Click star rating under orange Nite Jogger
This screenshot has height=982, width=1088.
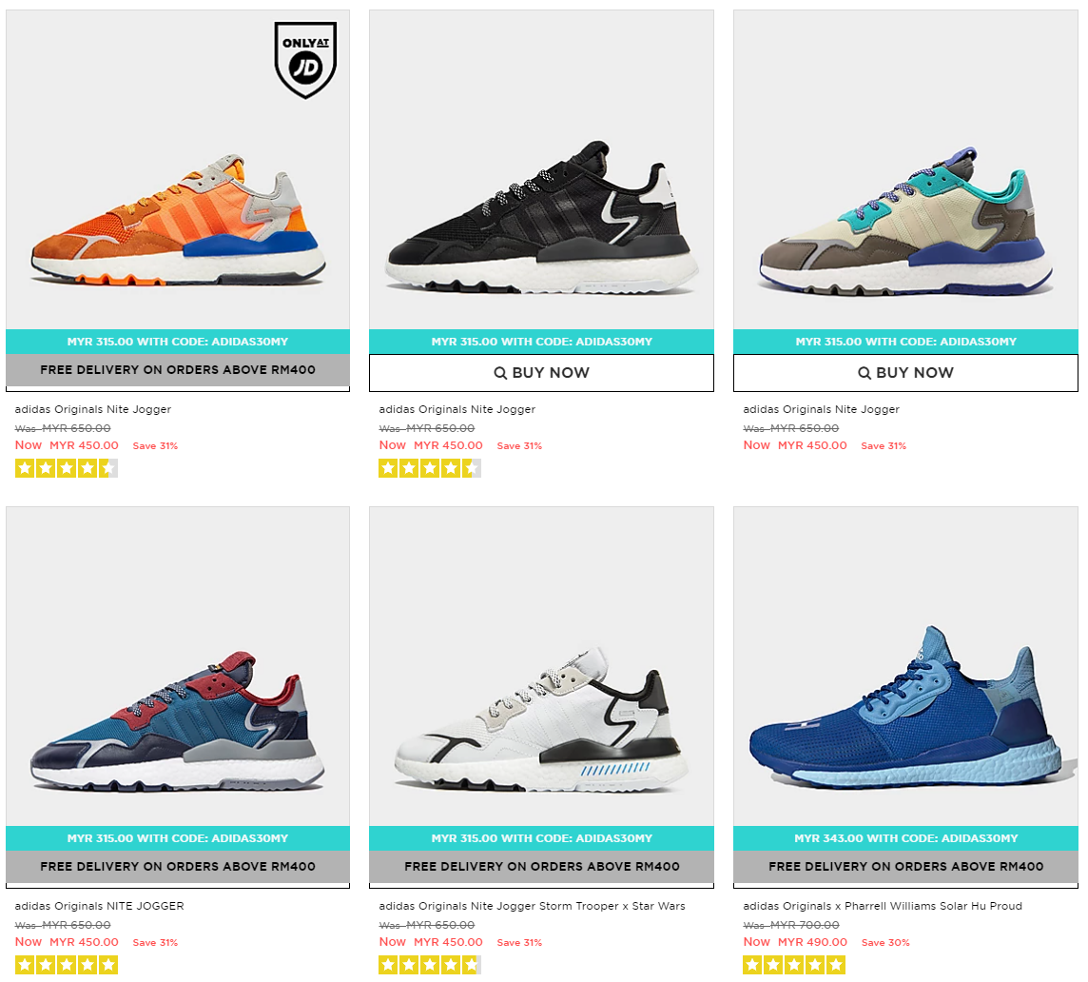[67, 468]
